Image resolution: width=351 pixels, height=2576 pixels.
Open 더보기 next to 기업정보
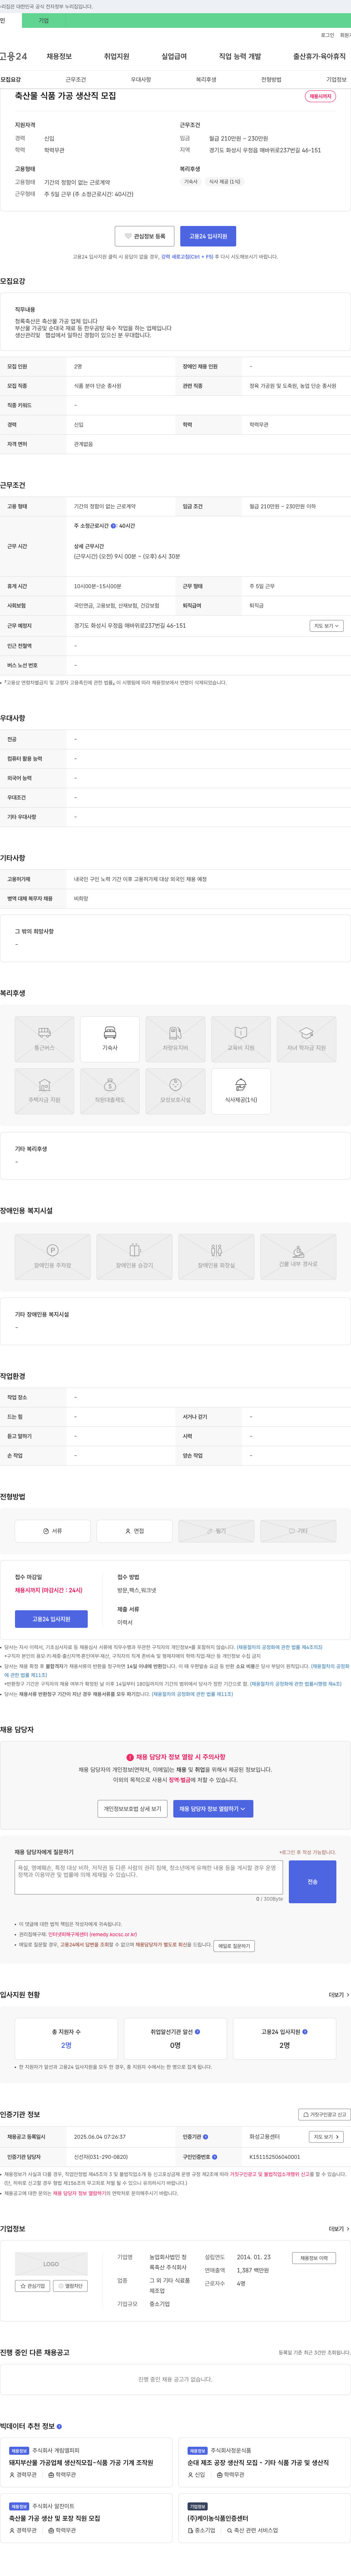tap(339, 2229)
